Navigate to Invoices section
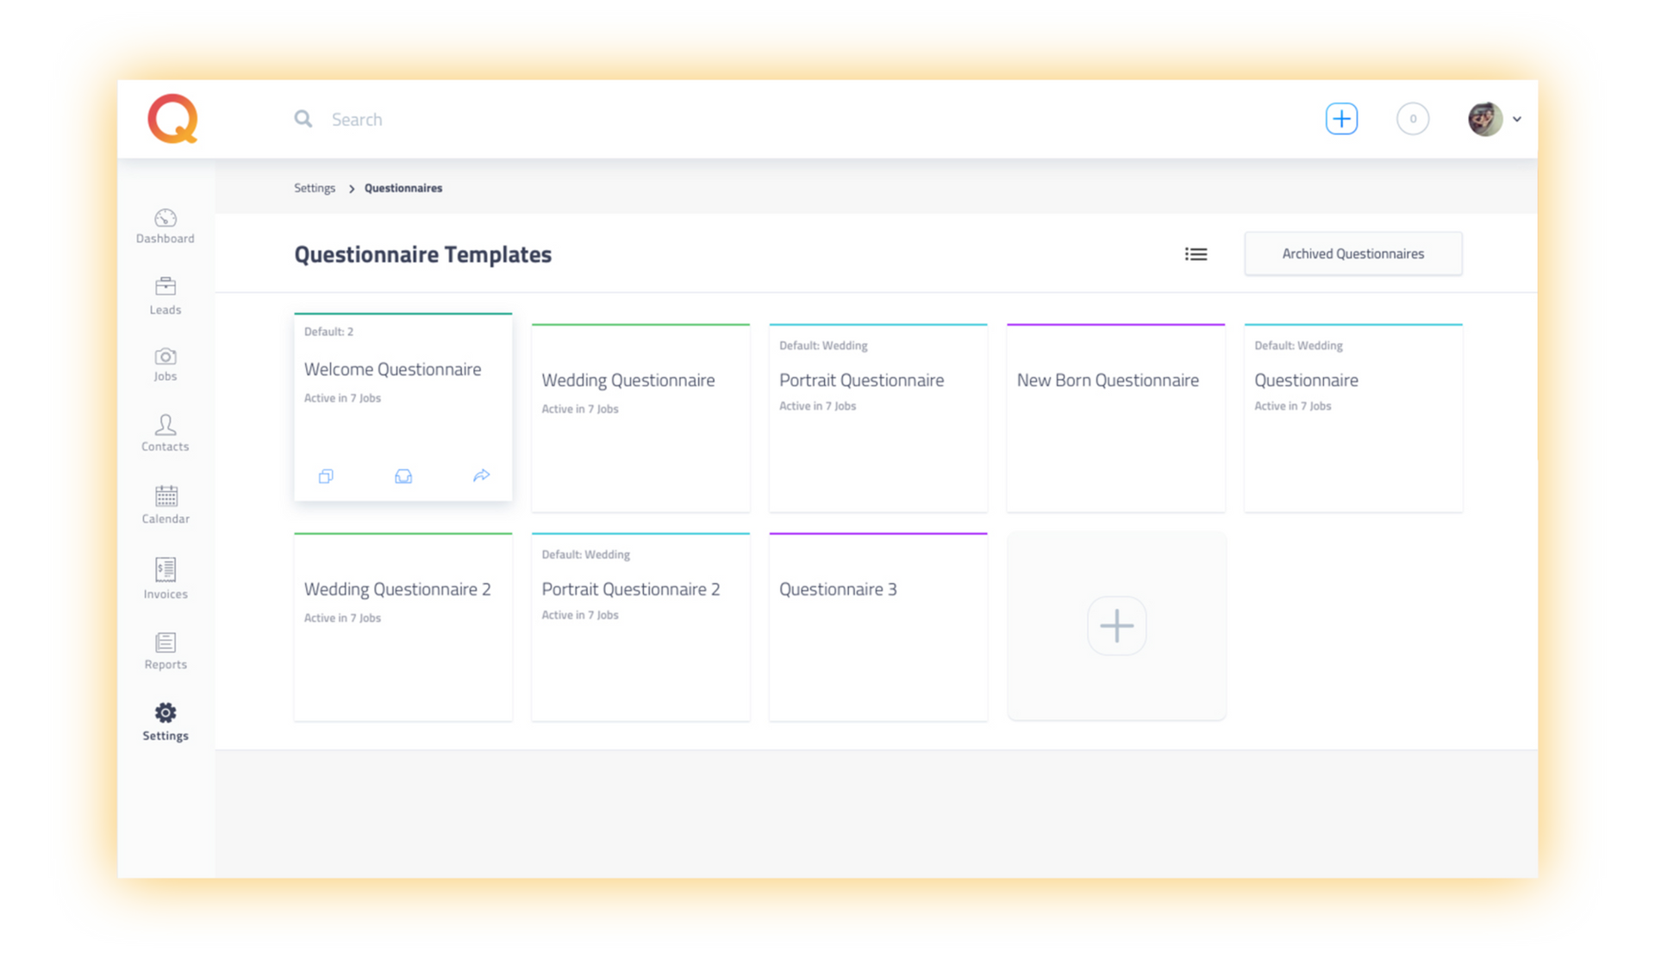 tap(165, 576)
